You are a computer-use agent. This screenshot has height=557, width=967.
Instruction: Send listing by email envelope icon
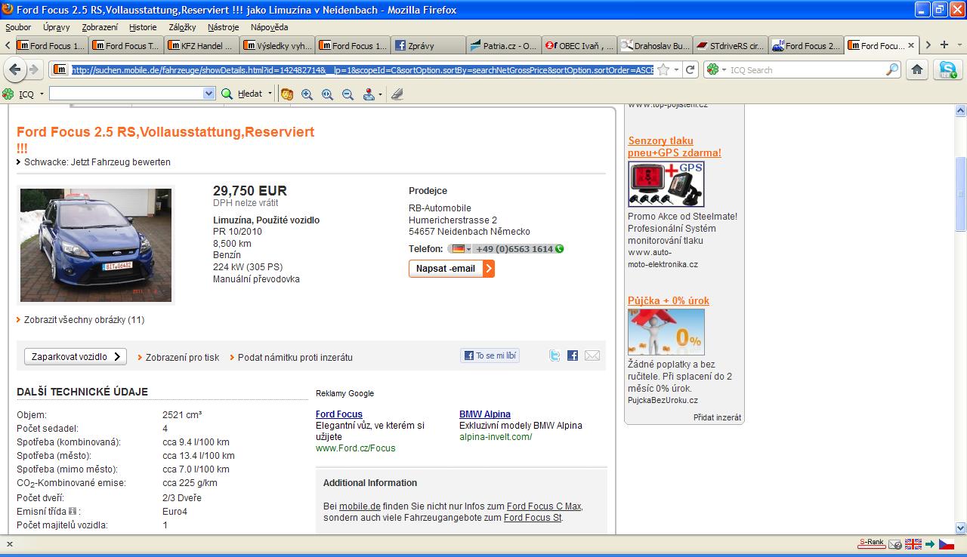pos(592,355)
